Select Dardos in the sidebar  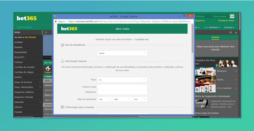pyautogui.click(x=28, y=77)
